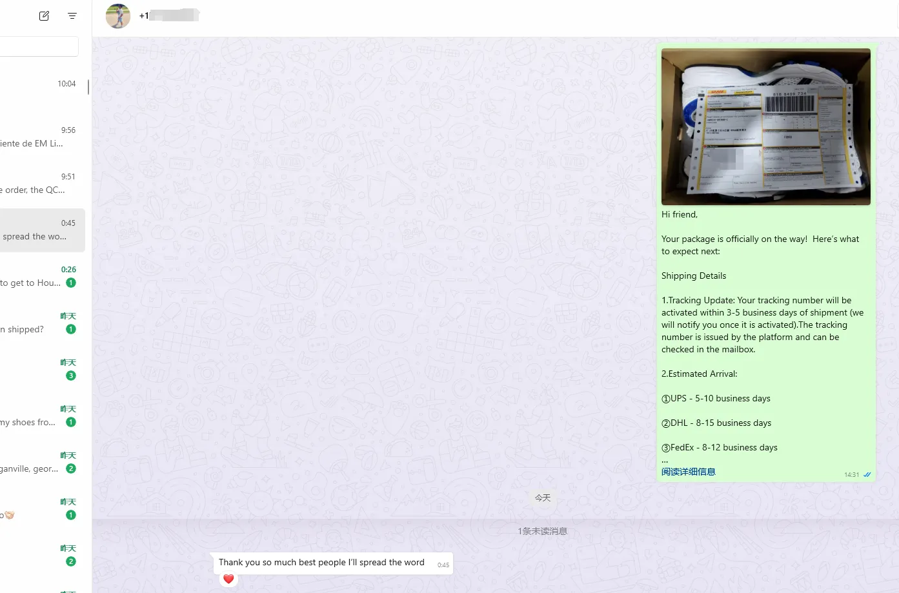
Task: Click the 'DHL - 8-15 business days' line
Action: tap(716, 423)
